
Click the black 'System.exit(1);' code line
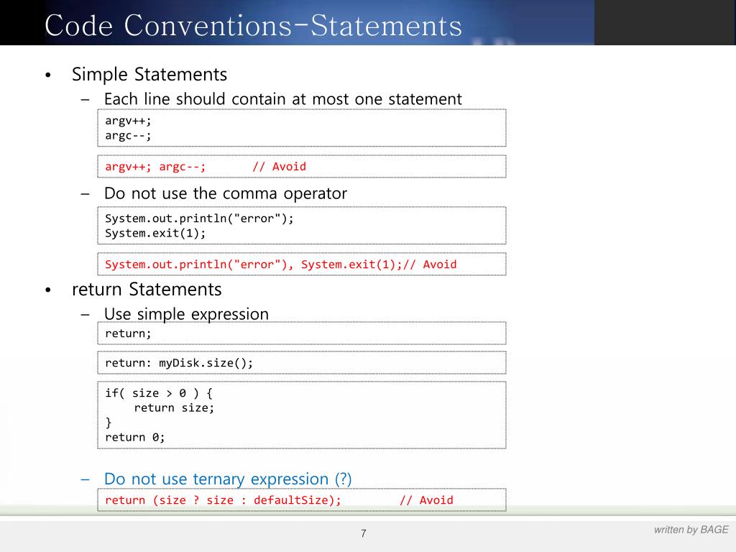point(155,234)
